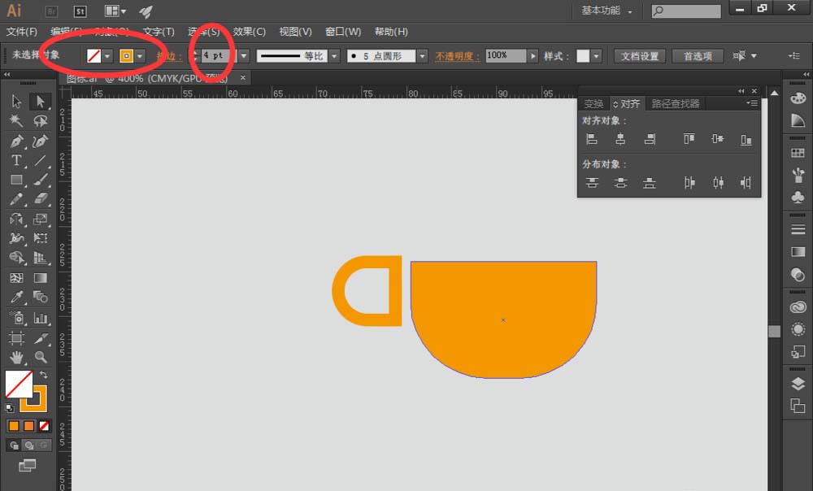
Task: Click vertical align top icon
Action: [x=689, y=139]
